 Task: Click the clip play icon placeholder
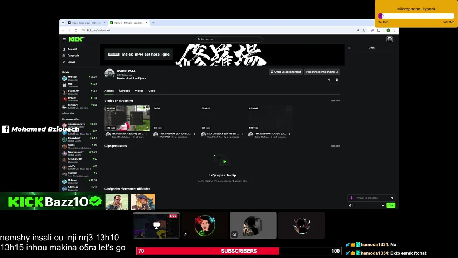pos(224,162)
